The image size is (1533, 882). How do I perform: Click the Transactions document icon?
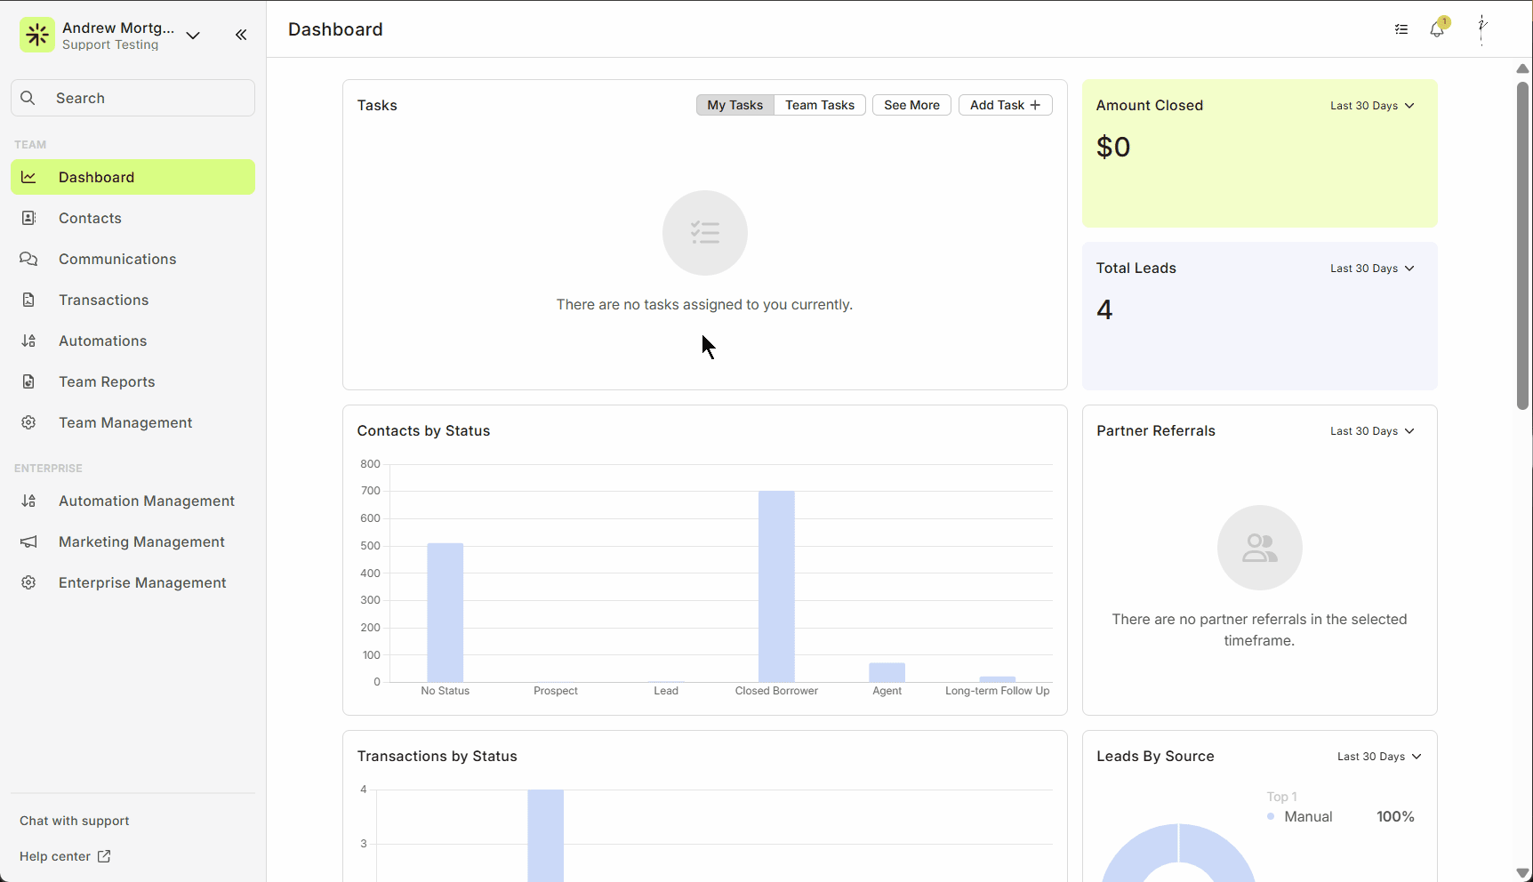[28, 300]
